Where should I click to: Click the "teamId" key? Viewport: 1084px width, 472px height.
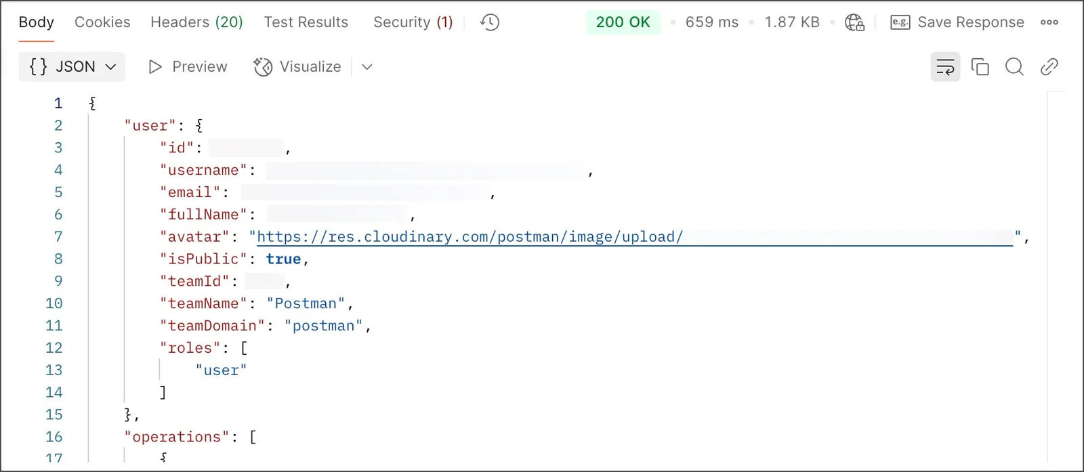tap(194, 281)
